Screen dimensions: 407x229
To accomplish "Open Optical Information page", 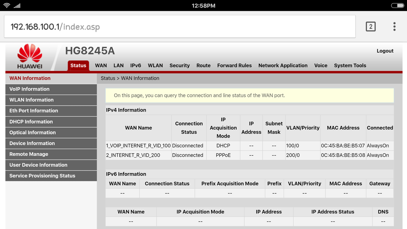I will point(51,132).
